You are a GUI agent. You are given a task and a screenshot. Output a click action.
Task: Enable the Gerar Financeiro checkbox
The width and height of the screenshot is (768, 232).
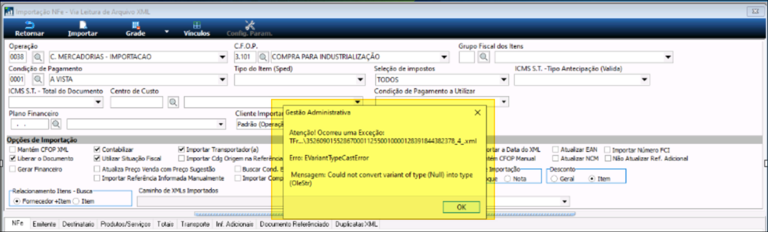coord(12,169)
